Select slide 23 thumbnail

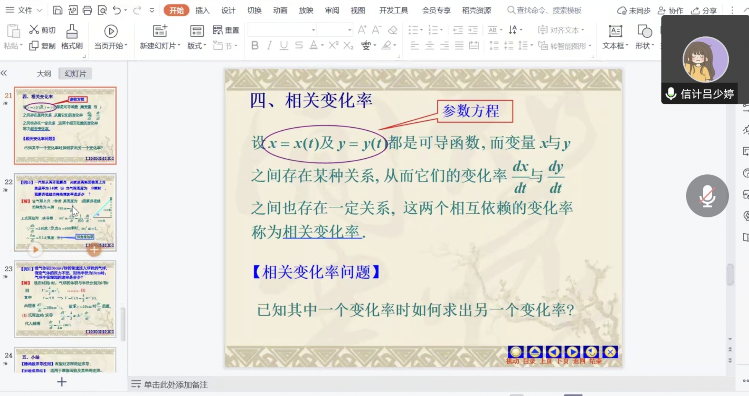pos(65,299)
